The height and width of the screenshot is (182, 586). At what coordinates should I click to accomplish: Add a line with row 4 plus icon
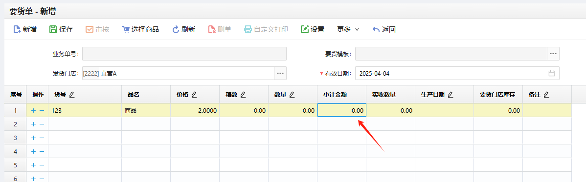coord(33,151)
